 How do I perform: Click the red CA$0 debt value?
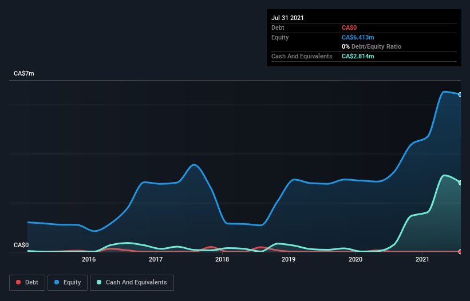pyautogui.click(x=349, y=28)
